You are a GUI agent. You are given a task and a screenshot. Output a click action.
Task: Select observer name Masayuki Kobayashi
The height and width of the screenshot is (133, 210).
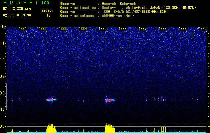[x=120, y=4]
